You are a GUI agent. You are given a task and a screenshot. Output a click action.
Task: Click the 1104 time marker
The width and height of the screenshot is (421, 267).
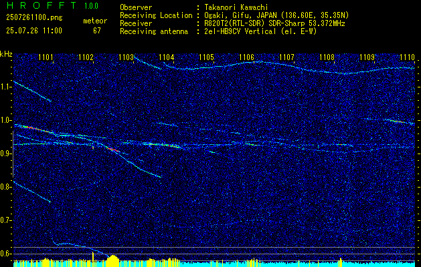166,57
